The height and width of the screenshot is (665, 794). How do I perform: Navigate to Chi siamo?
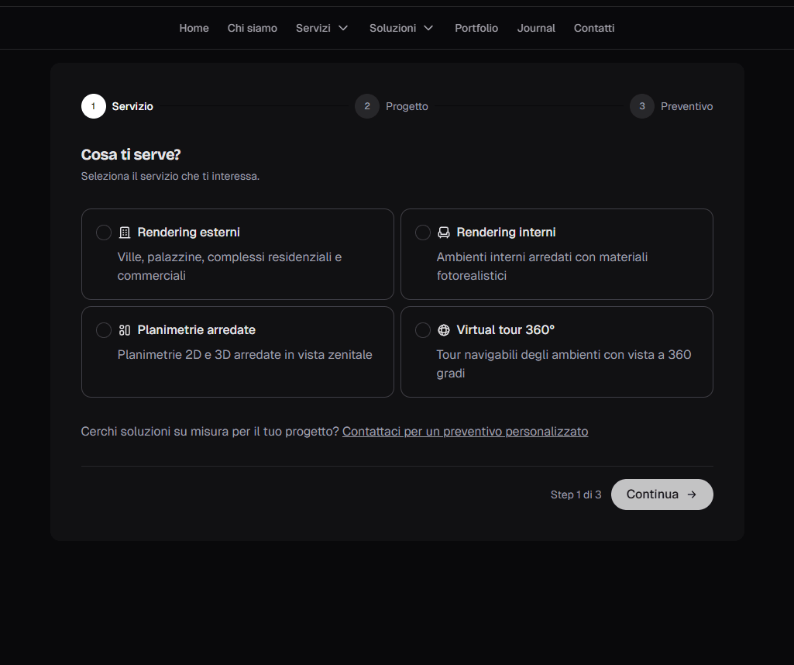(x=253, y=29)
